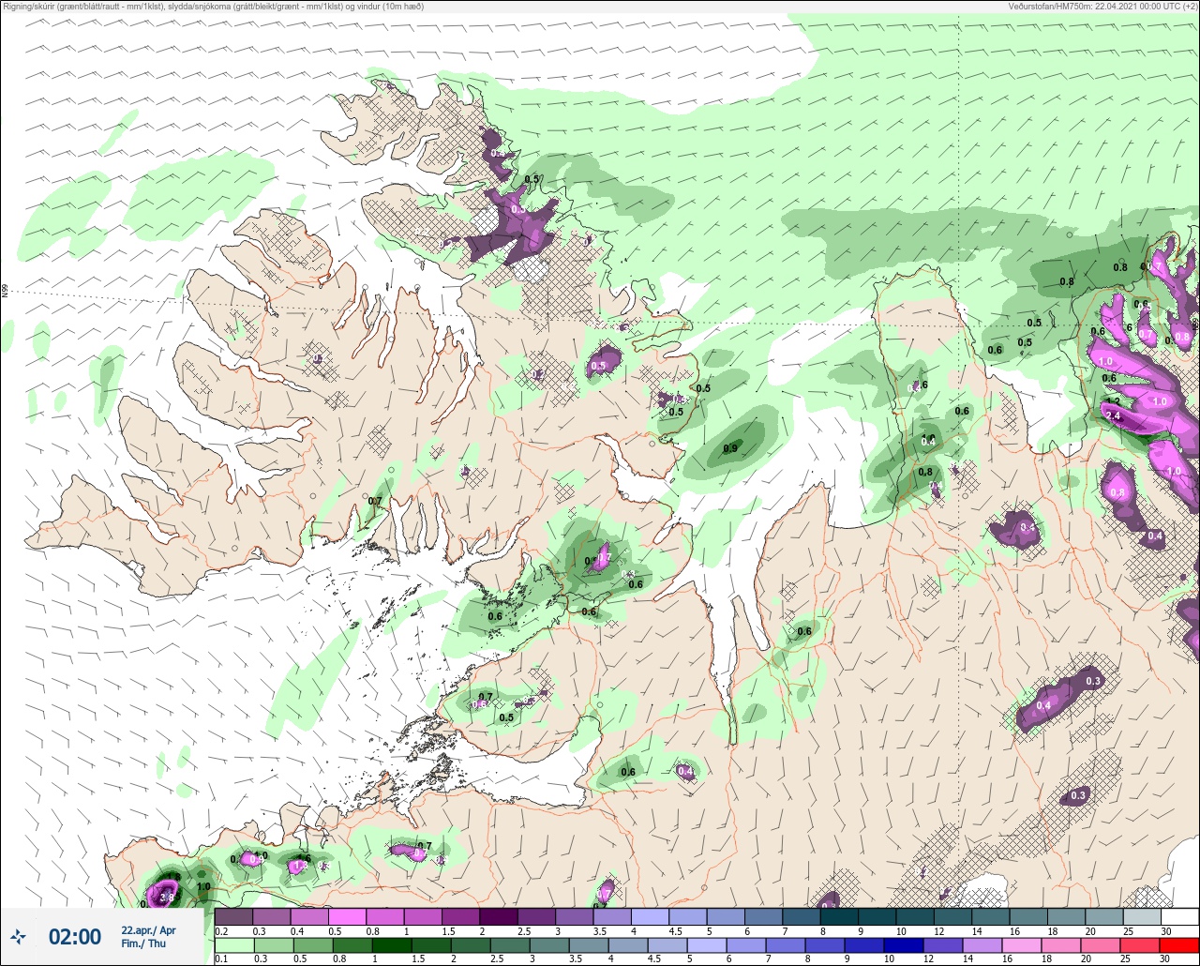Select the lower legend swatch between 0.1 and 0.3

(233, 944)
